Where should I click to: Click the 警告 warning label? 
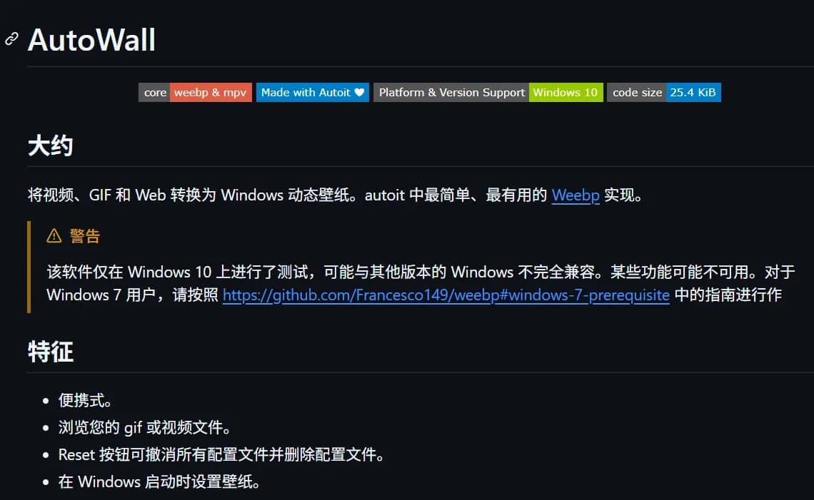[x=85, y=236]
